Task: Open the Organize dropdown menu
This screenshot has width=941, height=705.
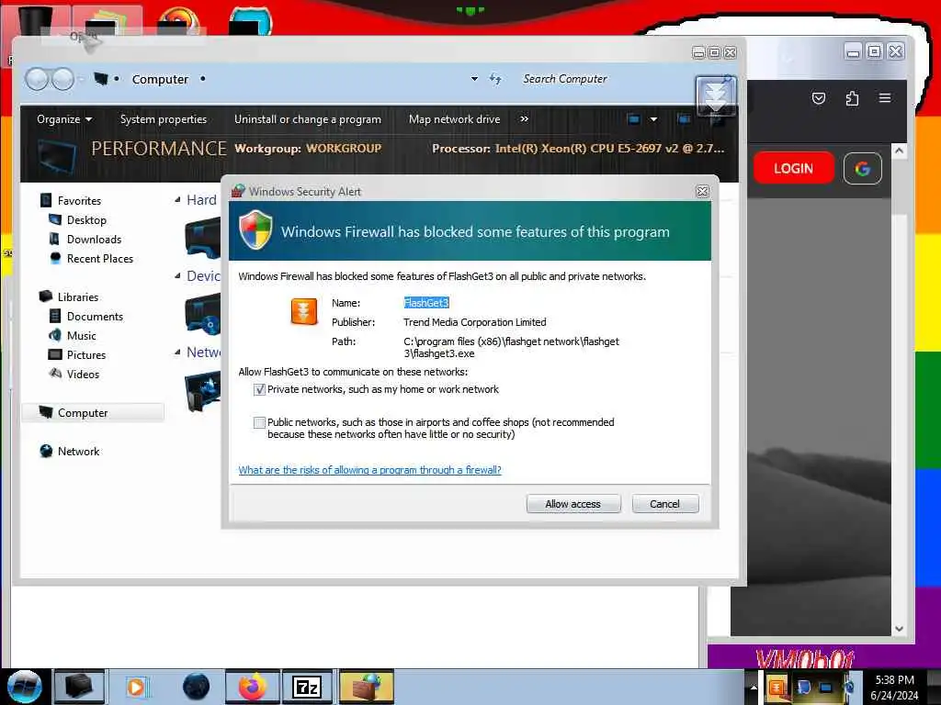Action: [x=64, y=119]
